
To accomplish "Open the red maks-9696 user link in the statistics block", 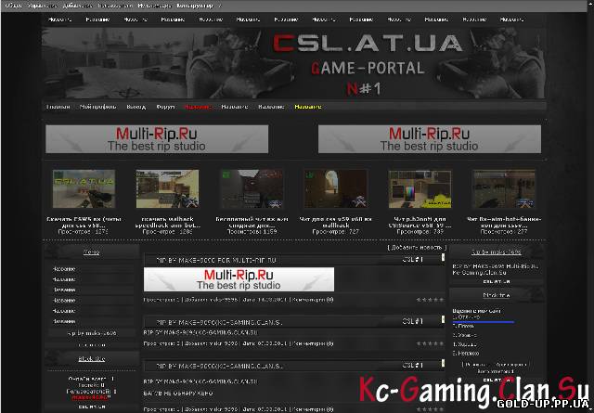I will (91, 397).
